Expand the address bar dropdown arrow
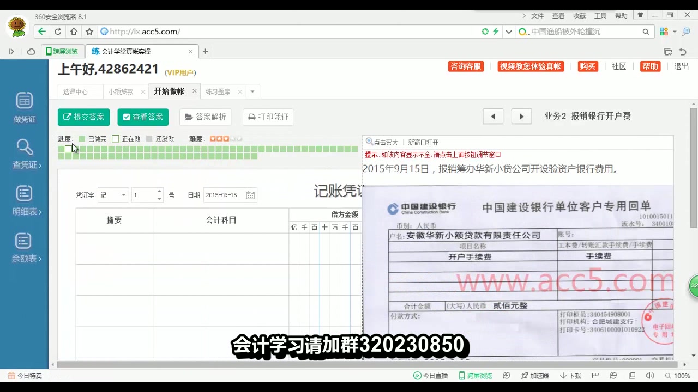This screenshot has height=392, width=698. click(509, 32)
